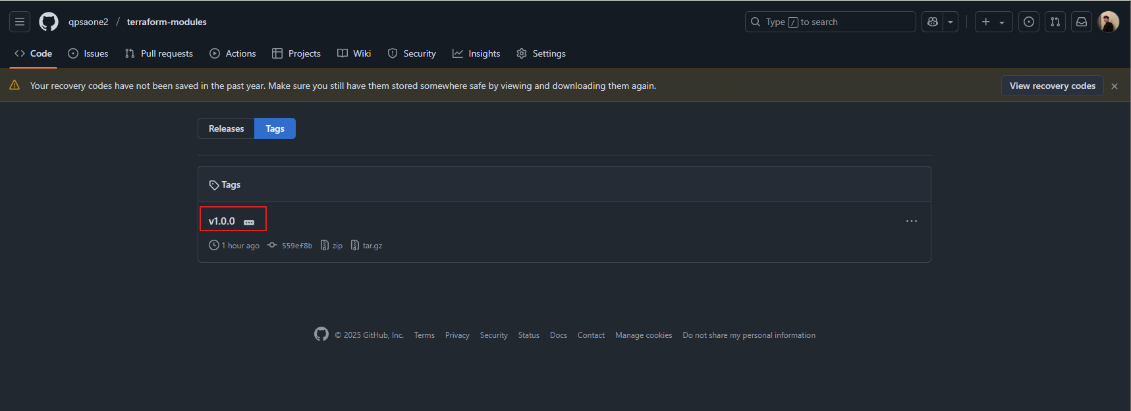
Task: Open the Status footer link
Action: [x=528, y=335]
